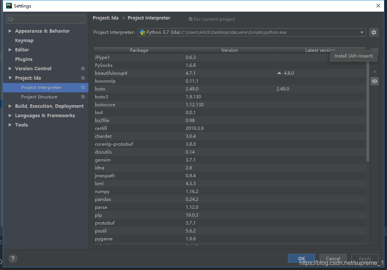
Task: Select the pygame package row
Action: pos(230,239)
